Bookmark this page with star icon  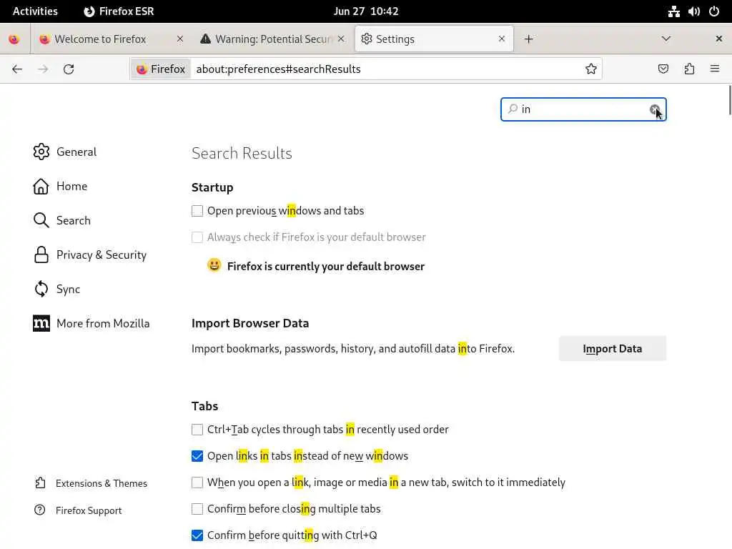(591, 69)
